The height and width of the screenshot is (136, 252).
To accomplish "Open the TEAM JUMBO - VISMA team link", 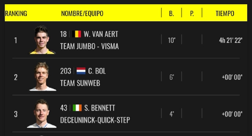I will click(x=89, y=46).
